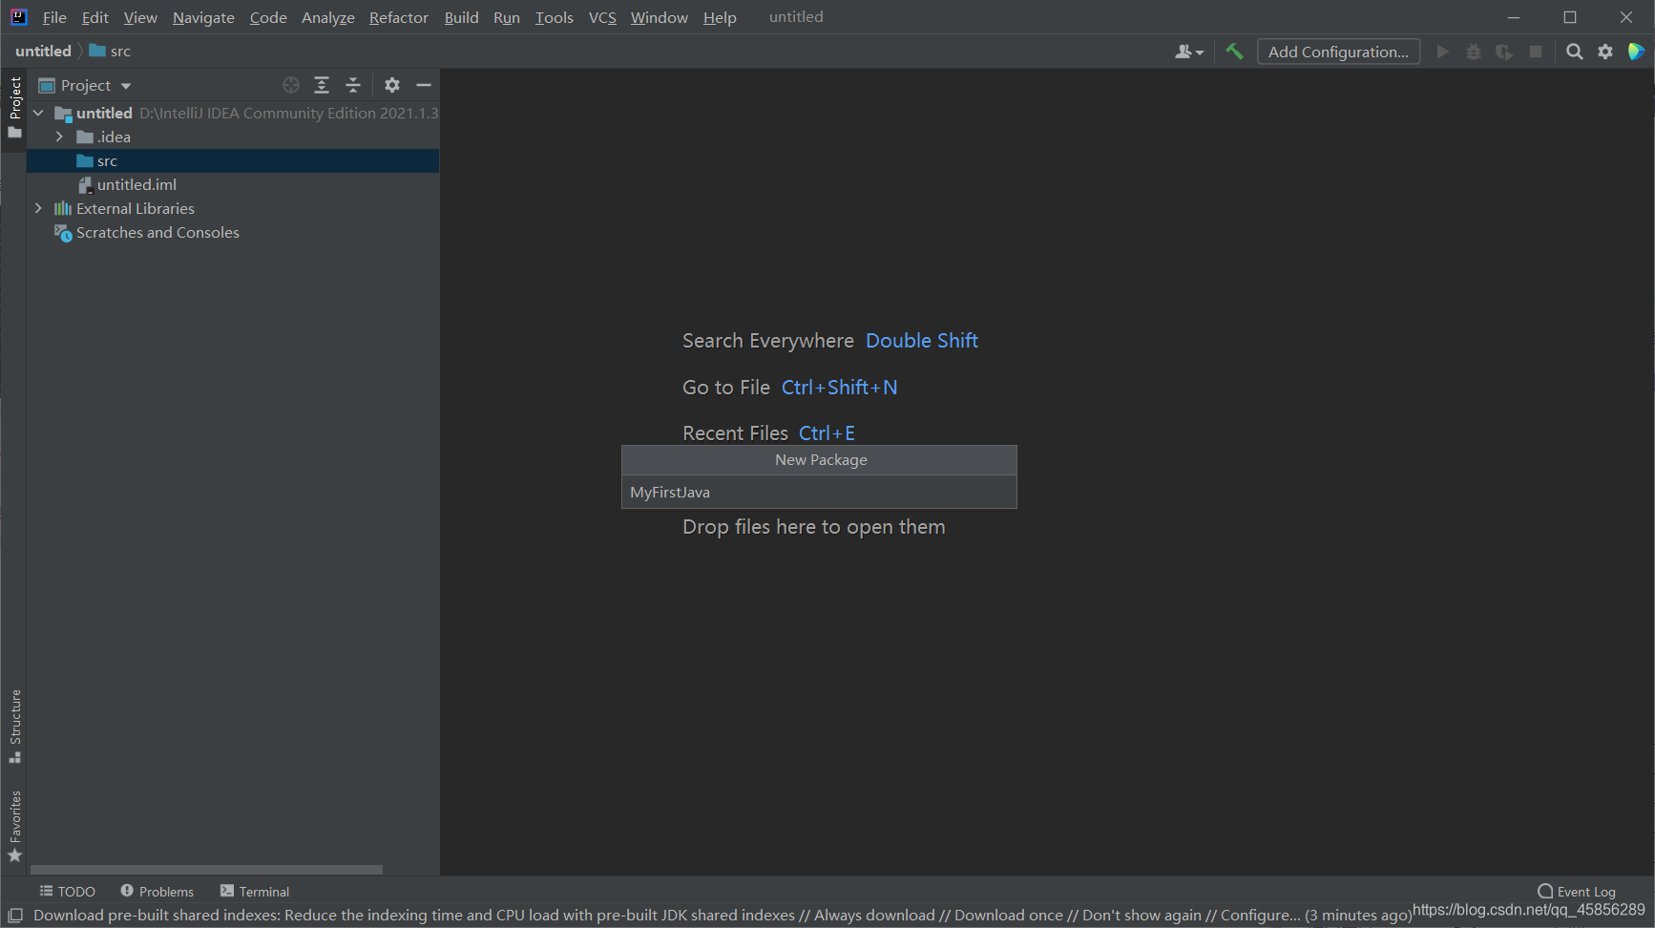
Task: Click the External Libraries icon
Action: click(63, 208)
